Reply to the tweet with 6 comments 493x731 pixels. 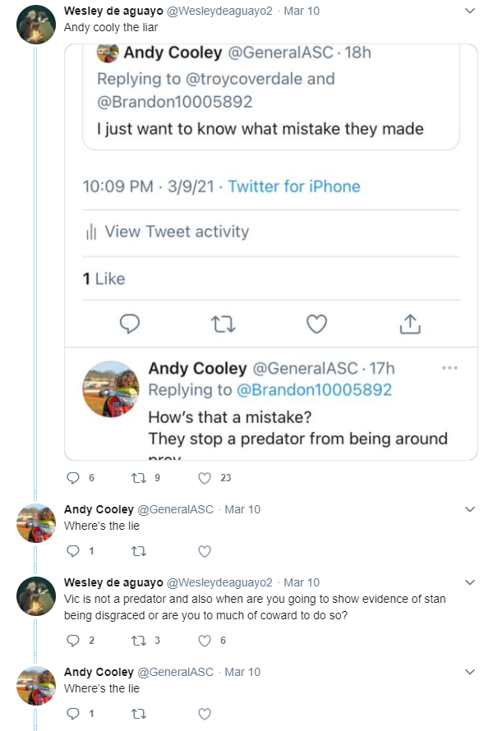pos(73,478)
